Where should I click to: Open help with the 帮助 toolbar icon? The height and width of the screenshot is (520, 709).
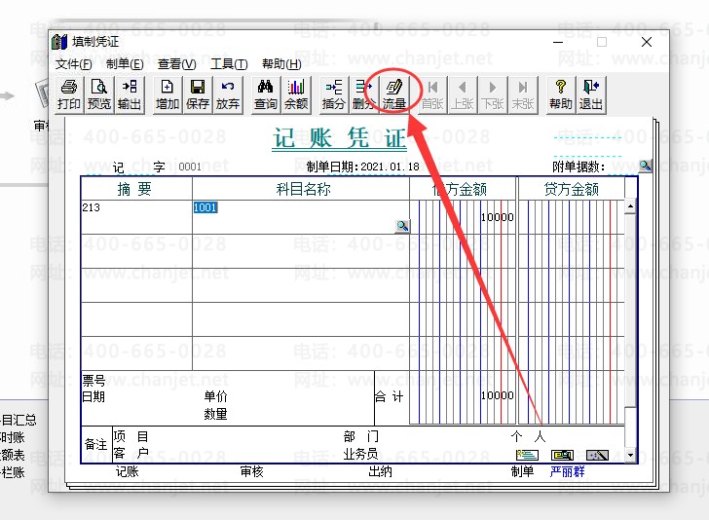(x=561, y=94)
